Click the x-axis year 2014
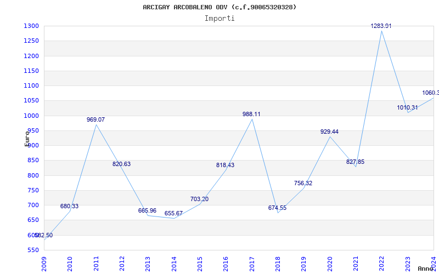439x274 pixels. [174, 264]
